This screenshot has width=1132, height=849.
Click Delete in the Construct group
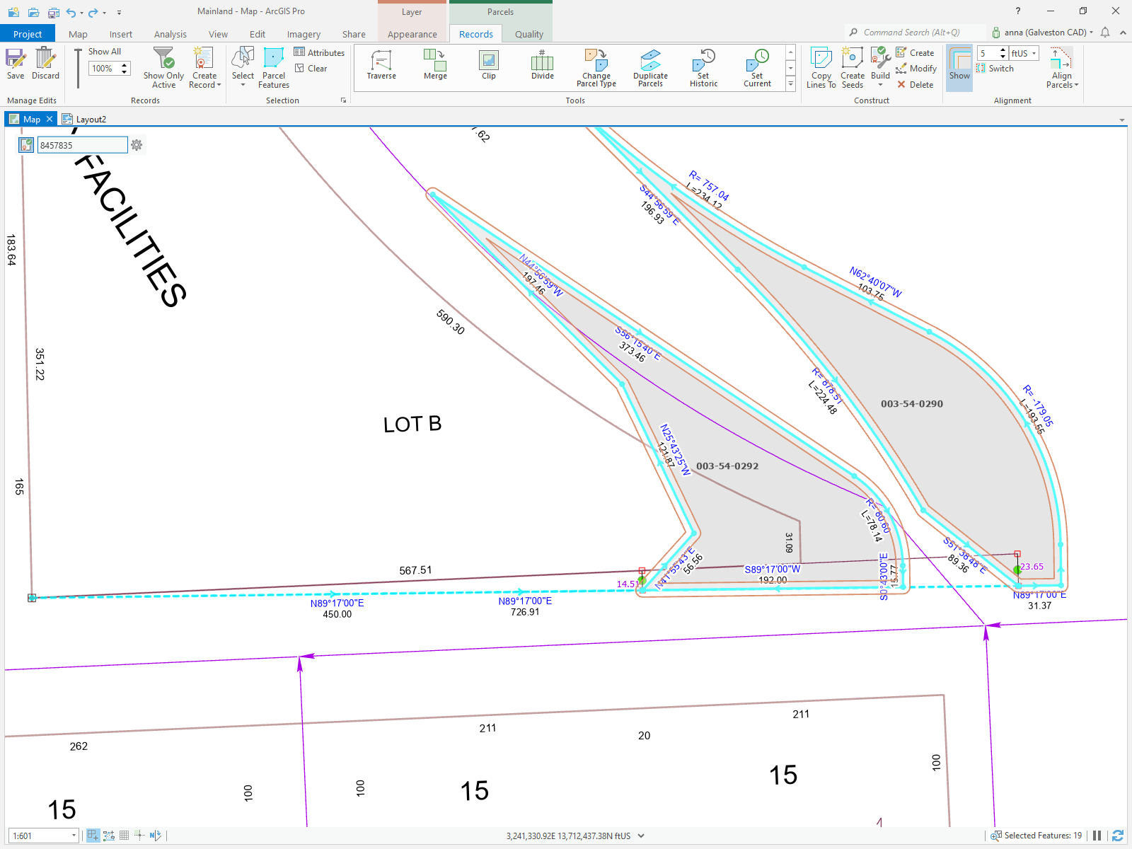[x=915, y=85]
